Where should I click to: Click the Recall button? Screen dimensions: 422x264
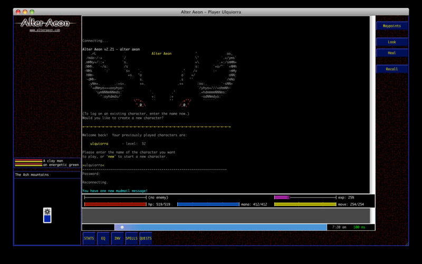[392, 69]
